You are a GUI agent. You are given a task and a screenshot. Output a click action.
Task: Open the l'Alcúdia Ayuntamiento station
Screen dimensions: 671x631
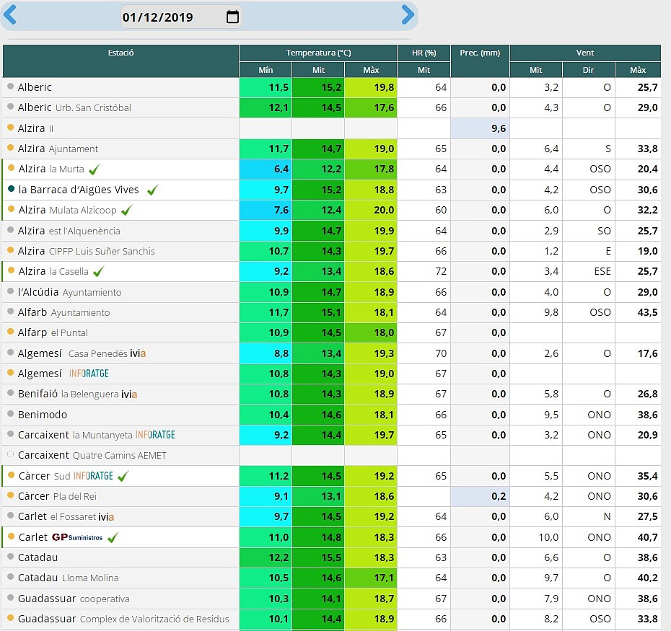[69, 292]
